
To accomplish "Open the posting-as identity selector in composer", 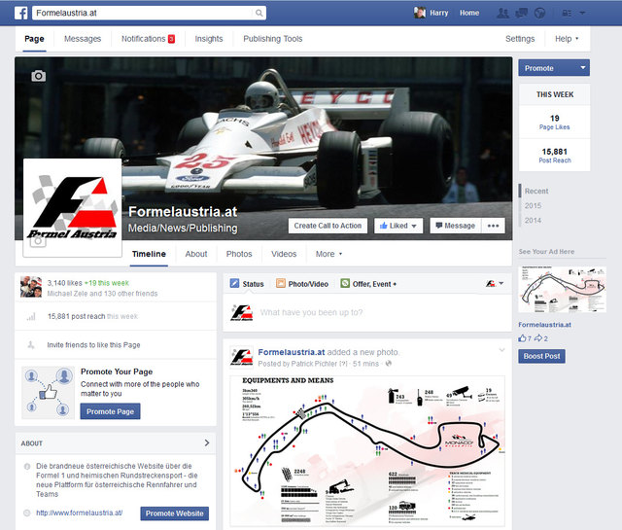I will 495,283.
